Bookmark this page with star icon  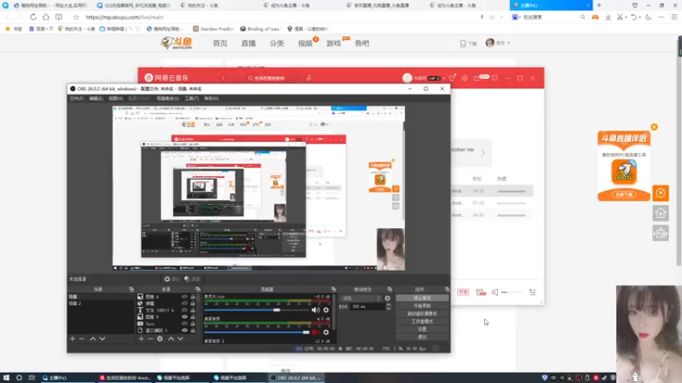tap(77, 17)
